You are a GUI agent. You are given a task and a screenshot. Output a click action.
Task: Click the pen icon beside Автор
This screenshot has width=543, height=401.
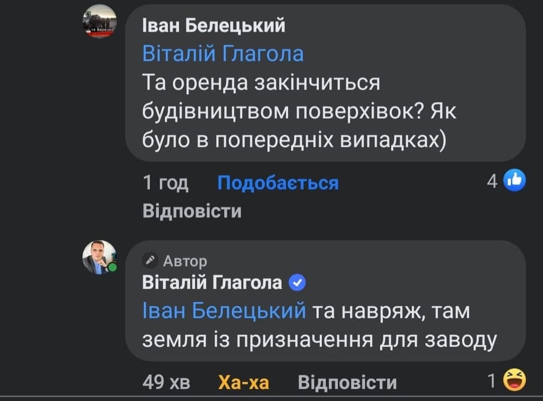pos(151,261)
